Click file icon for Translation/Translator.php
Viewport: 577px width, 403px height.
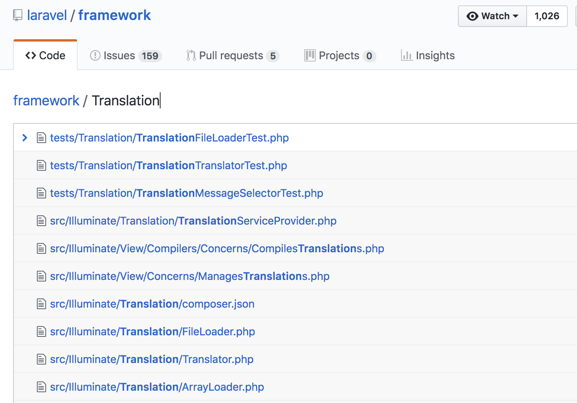click(41, 359)
